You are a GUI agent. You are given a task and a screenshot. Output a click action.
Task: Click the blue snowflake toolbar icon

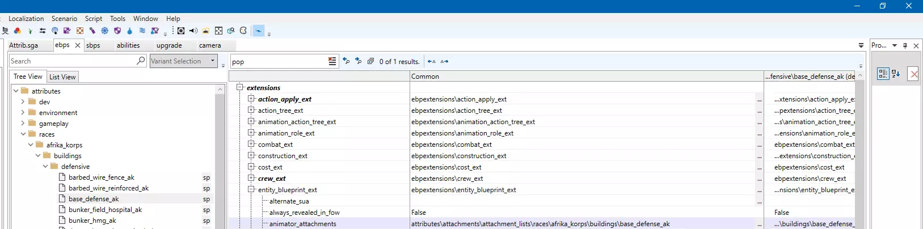tap(105, 31)
